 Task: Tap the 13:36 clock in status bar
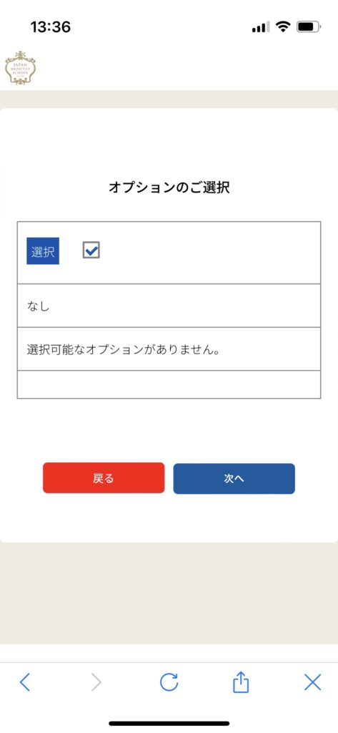click(x=51, y=27)
